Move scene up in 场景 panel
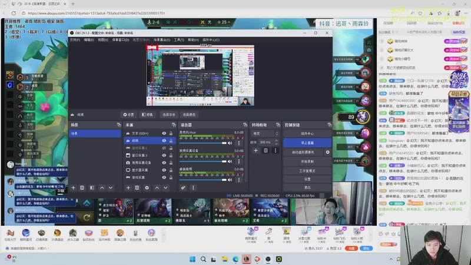Viewport: 471px width, 265px height. (102, 188)
